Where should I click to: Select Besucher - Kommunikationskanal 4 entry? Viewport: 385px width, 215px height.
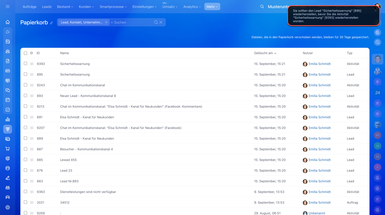[x=86, y=149]
